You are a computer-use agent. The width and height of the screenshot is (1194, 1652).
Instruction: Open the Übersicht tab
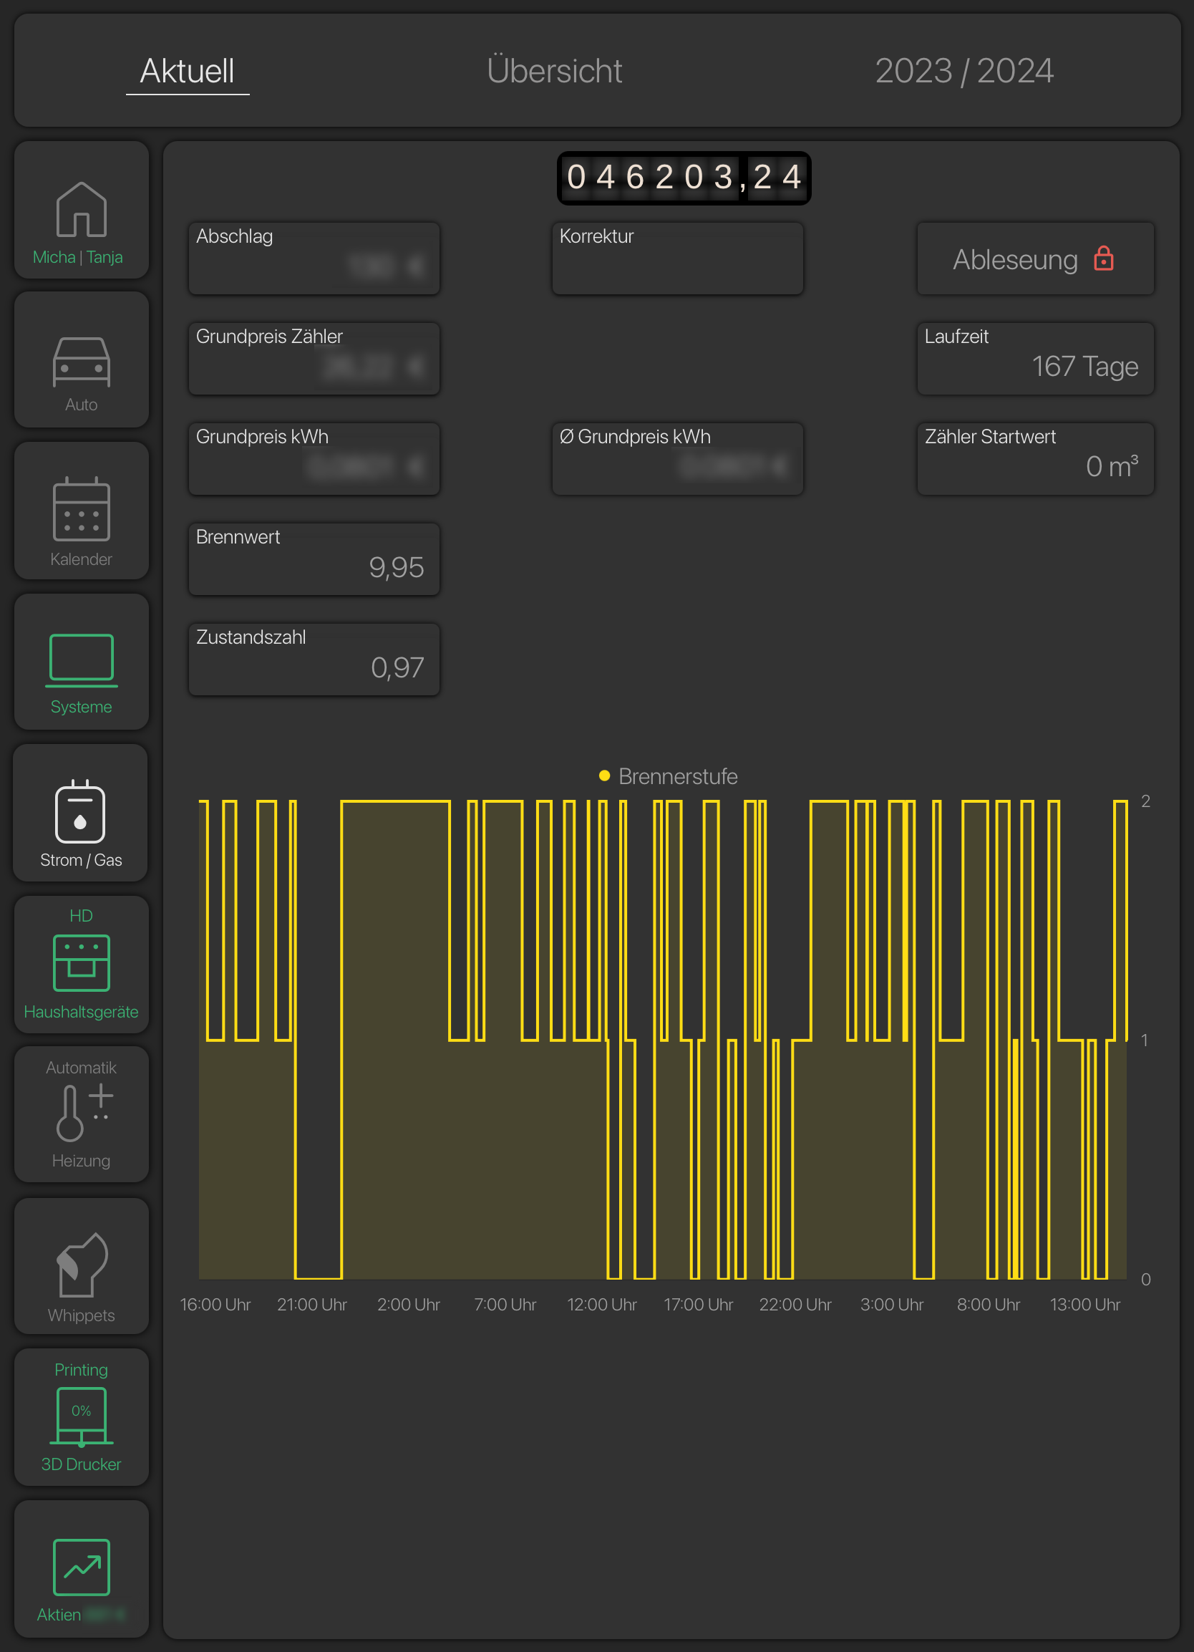pos(554,71)
